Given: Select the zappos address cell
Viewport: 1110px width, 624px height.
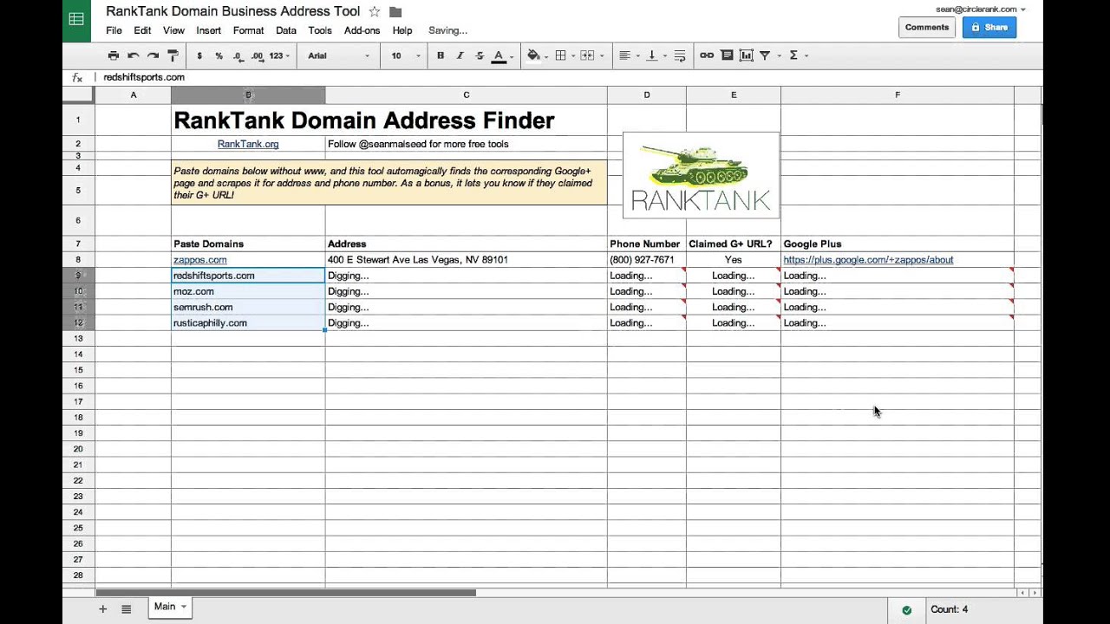Looking at the screenshot, I should (x=466, y=260).
